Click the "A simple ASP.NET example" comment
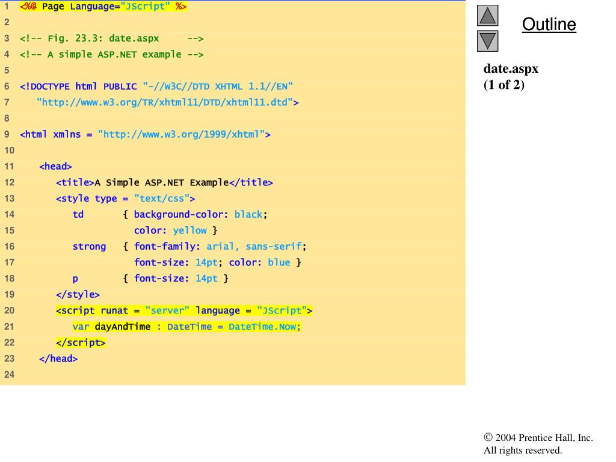The image size is (616, 462). [111, 55]
